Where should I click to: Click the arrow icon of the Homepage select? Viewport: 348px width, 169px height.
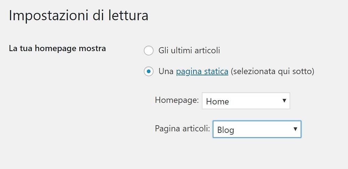pyautogui.click(x=284, y=101)
